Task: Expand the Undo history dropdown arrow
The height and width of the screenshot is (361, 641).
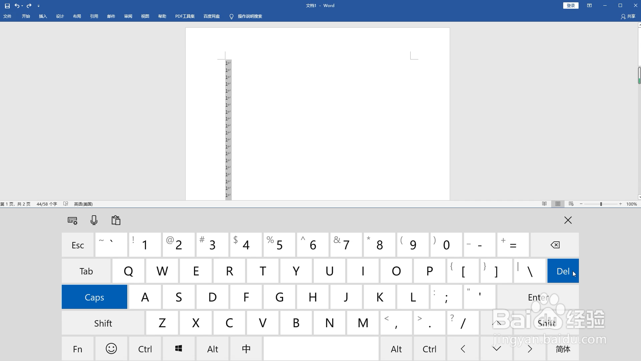Action: tap(22, 6)
